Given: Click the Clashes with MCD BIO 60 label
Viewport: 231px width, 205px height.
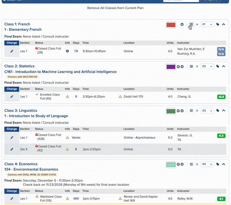Looking at the screenshot, I should pyautogui.click(x=22, y=77).
